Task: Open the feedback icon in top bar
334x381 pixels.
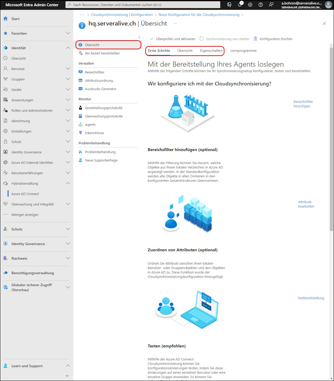Action: [x=271, y=5]
